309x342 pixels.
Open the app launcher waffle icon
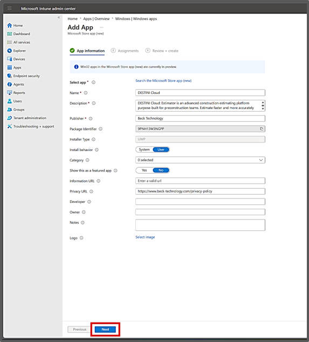pos(10,8)
